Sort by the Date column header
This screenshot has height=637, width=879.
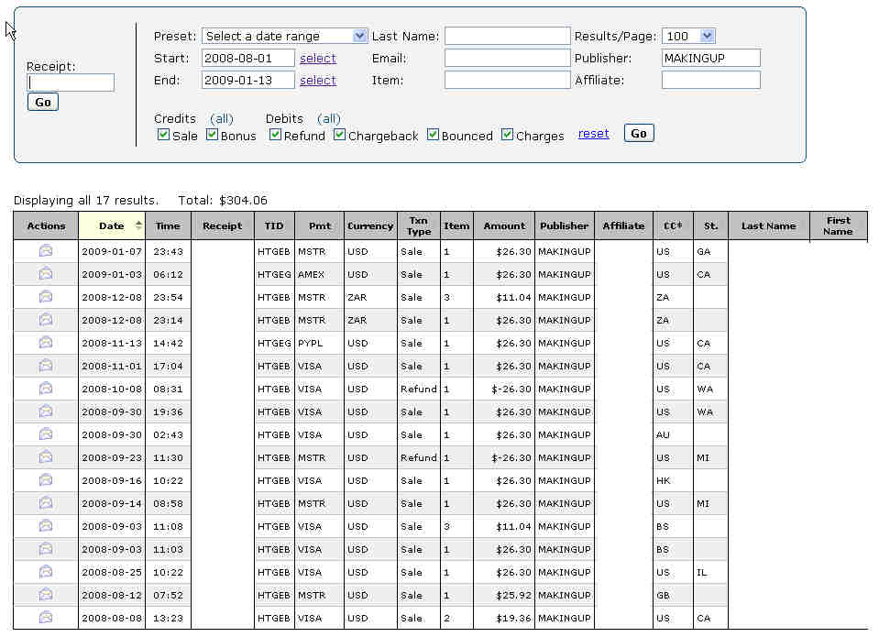coord(112,225)
